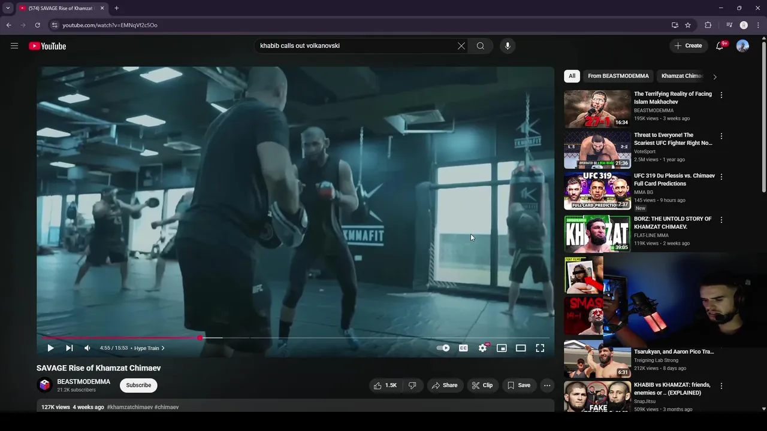The width and height of the screenshot is (767, 431).
Task: Show more filter chips arrow
Action: [715, 77]
